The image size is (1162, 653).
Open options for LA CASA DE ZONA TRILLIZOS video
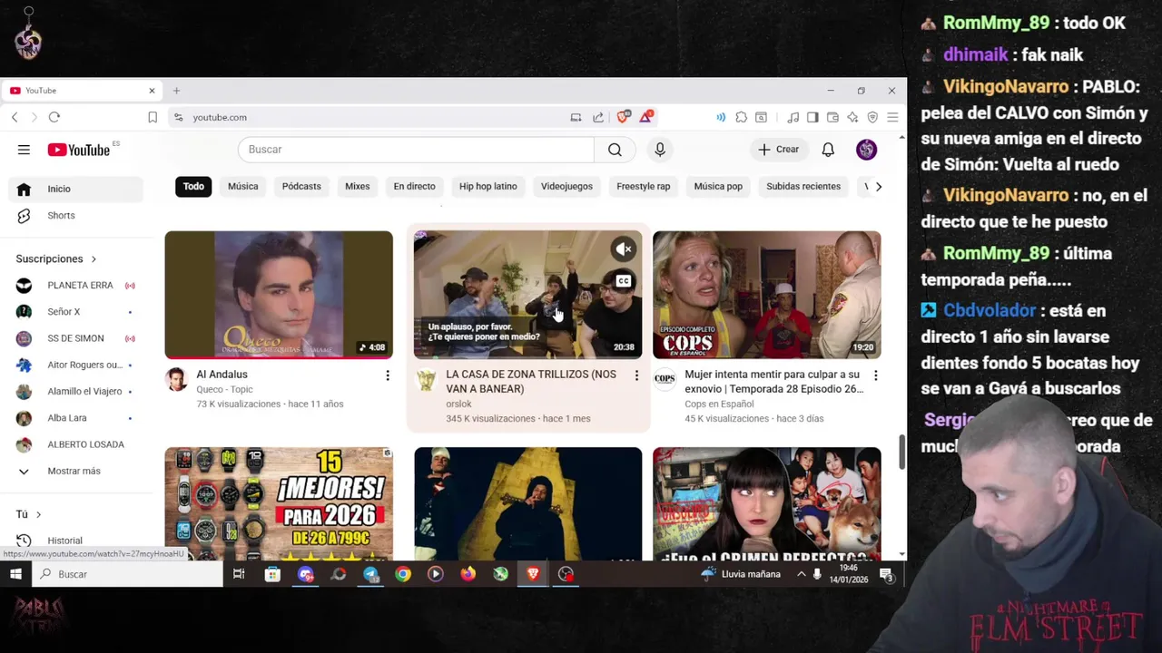pyautogui.click(x=636, y=375)
